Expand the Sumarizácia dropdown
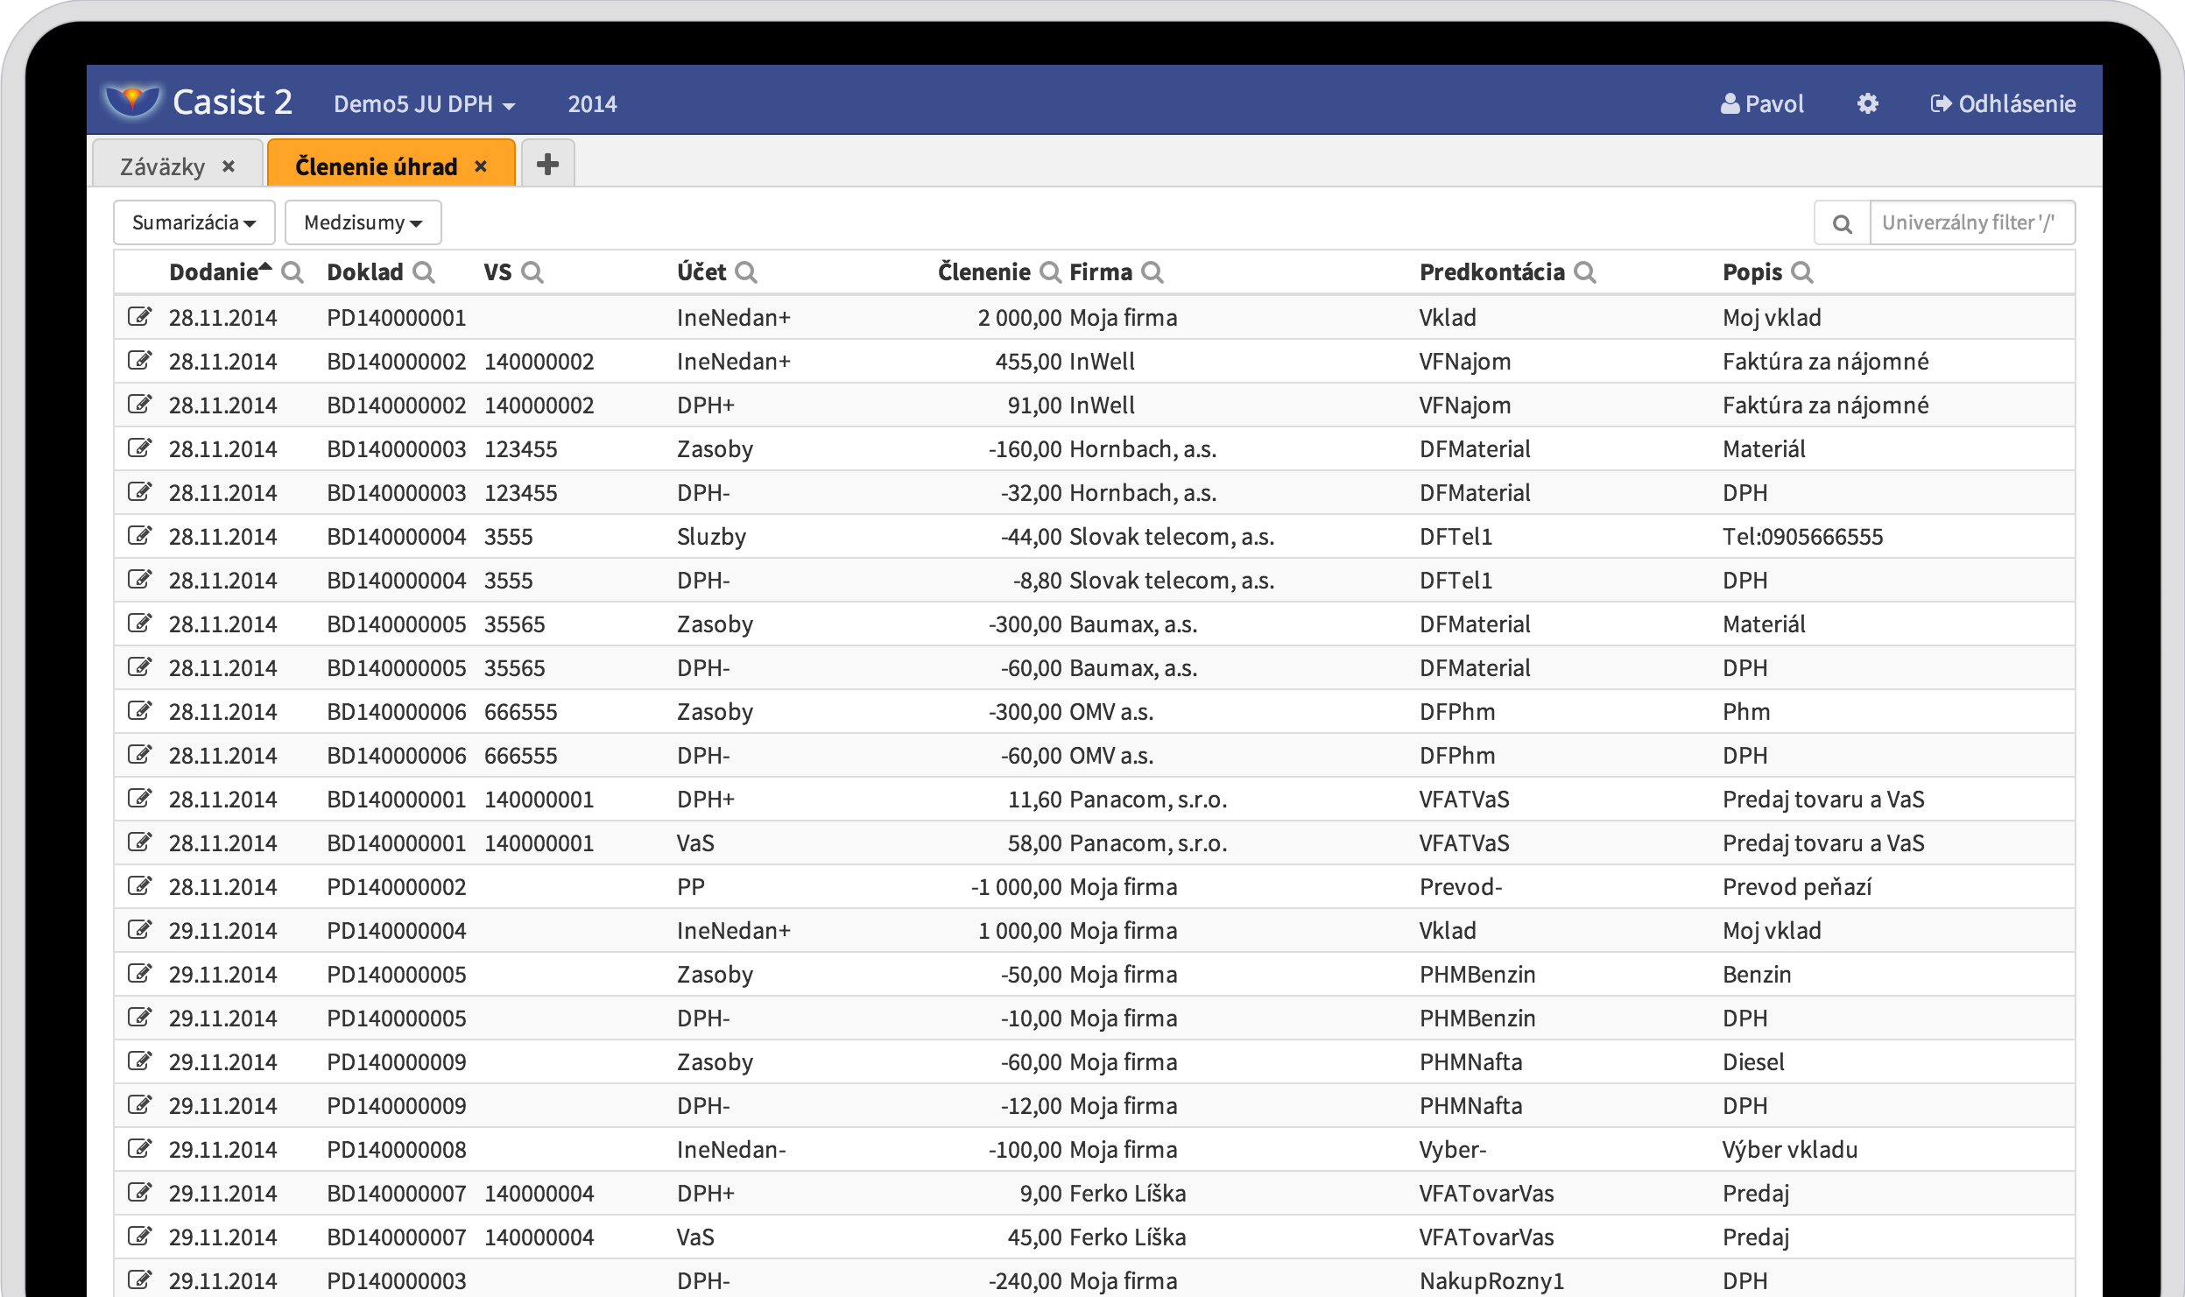 [194, 222]
